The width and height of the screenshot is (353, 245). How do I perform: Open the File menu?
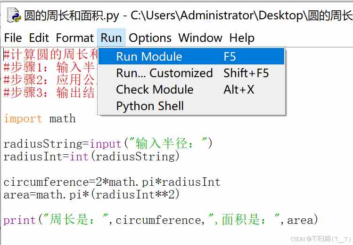pyautogui.click(x=13, y=38)
